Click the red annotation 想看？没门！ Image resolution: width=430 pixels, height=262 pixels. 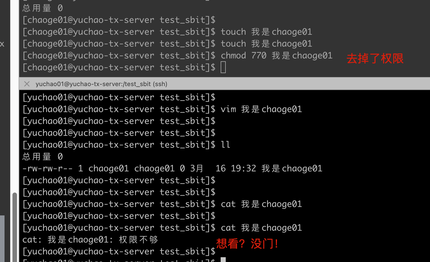(247, 243)
